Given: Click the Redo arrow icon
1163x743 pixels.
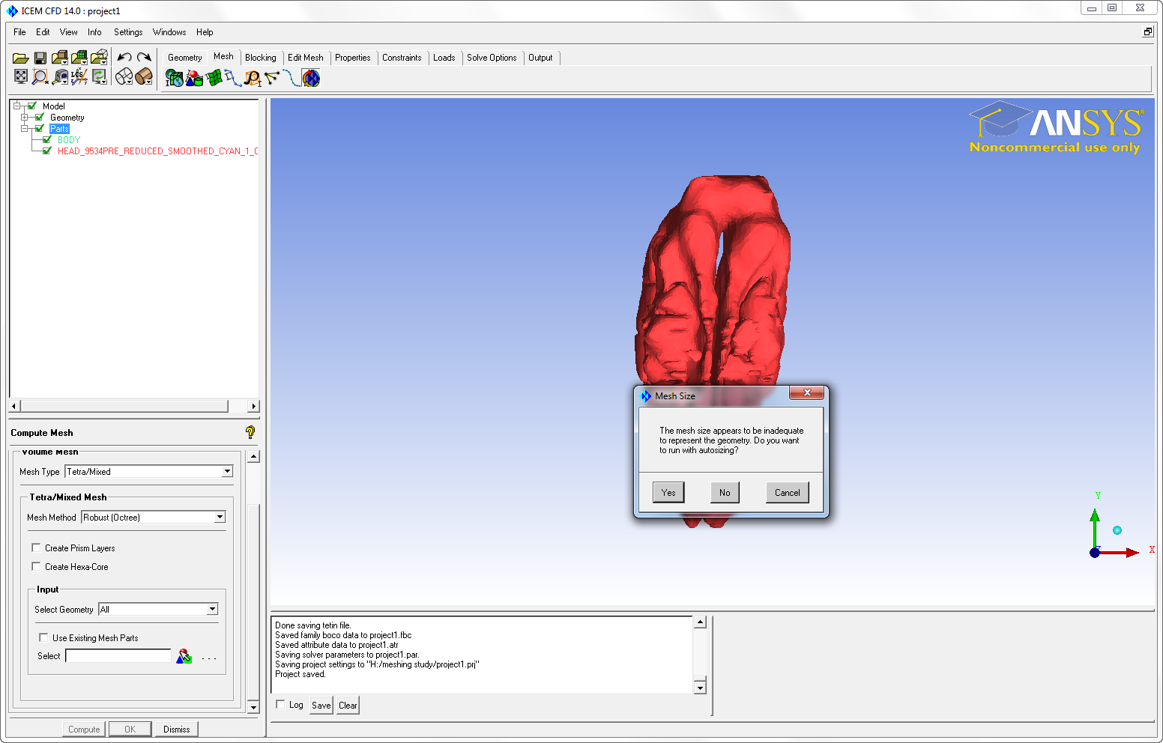Looking at the screenshot, I should click(x=144, y=57).
